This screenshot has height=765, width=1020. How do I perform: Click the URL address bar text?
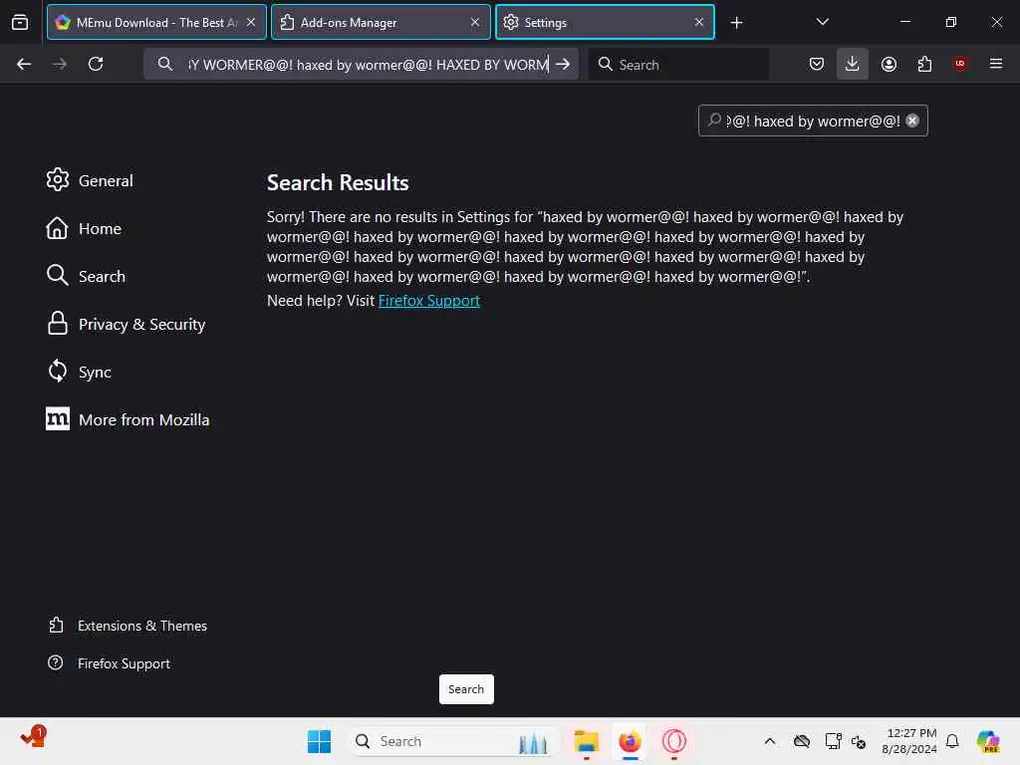(369, 65)
